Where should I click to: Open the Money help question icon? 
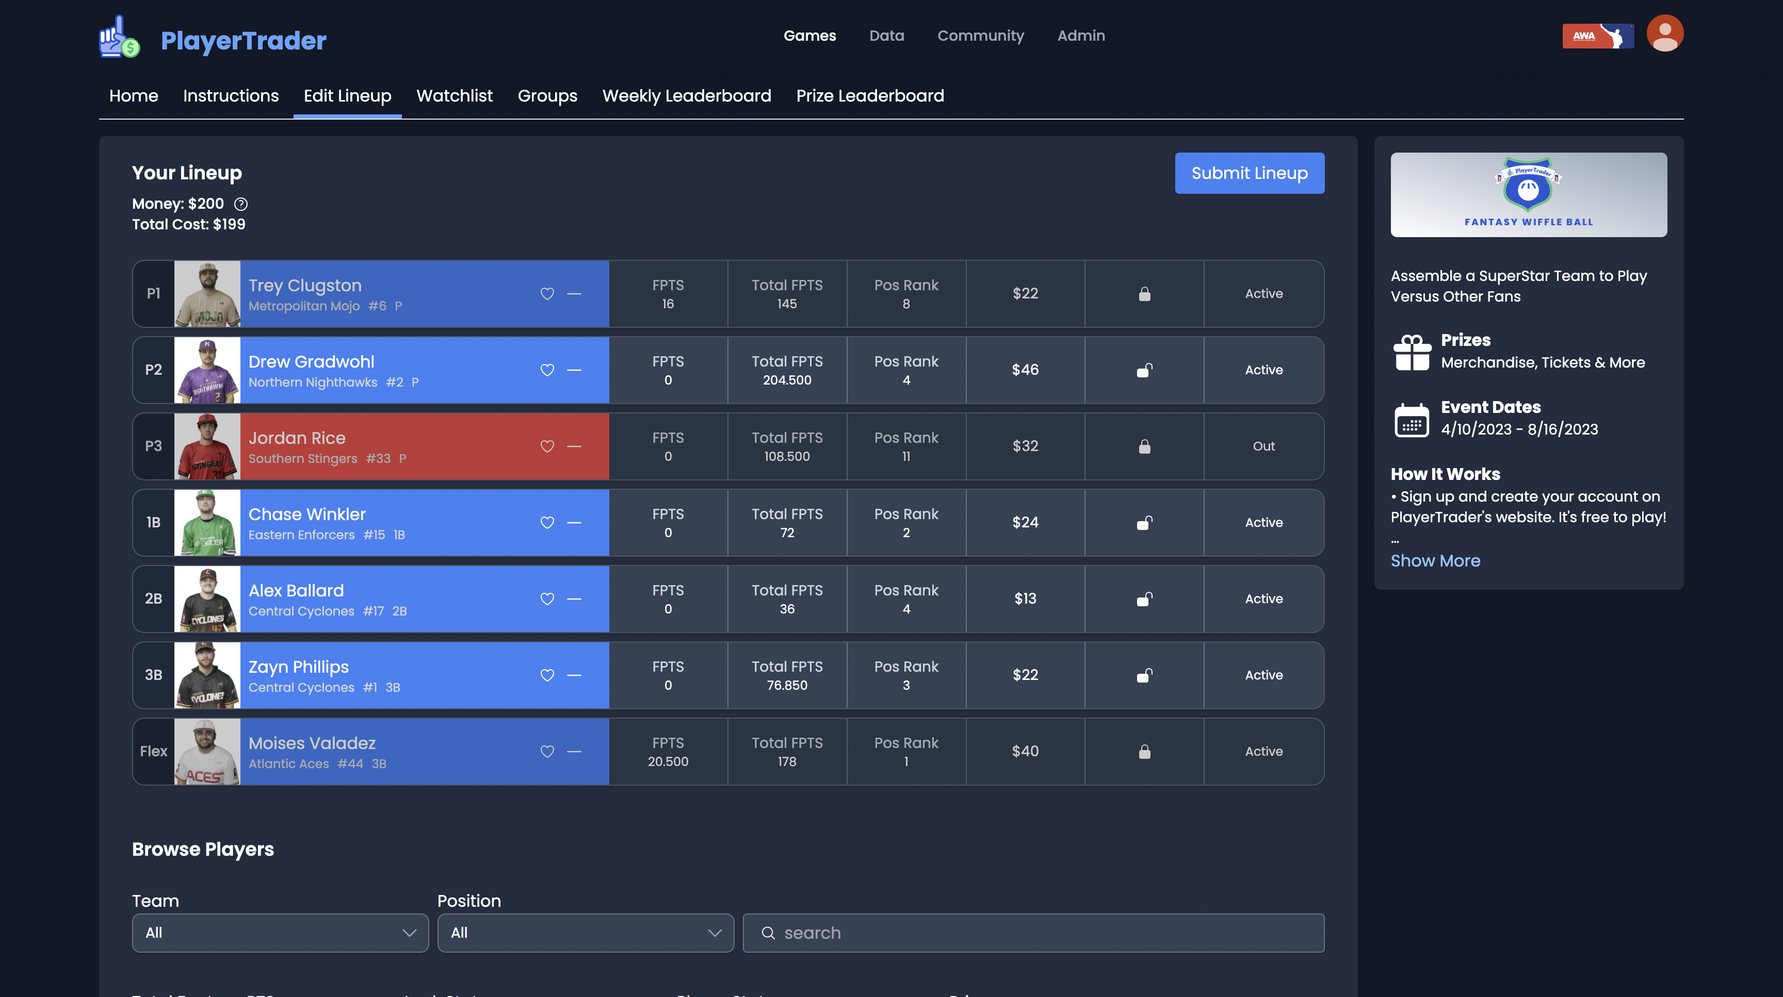pyautogui.click(x=240, y=204)
